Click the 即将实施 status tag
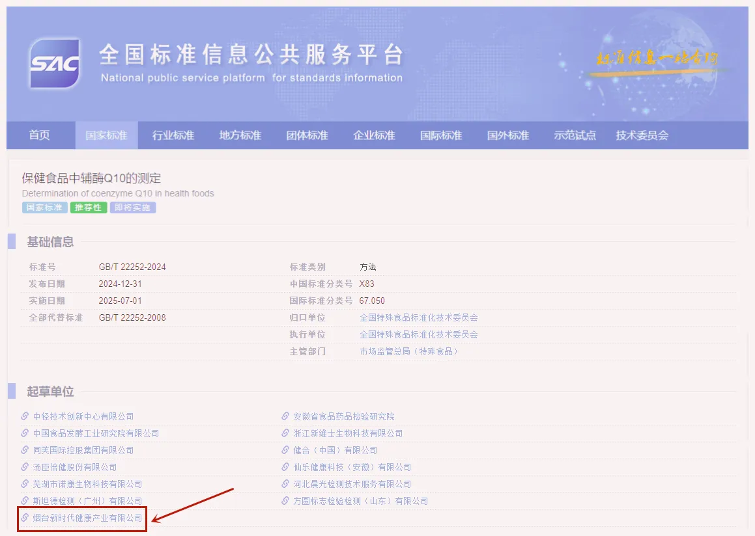Screen dimensions: 755x536 pos(132,208)
